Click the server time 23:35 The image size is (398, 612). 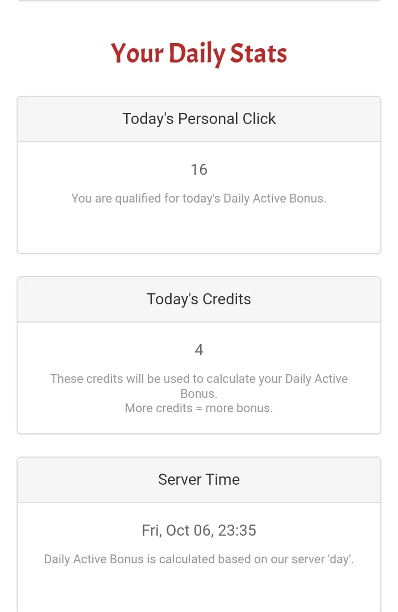pyautogui.click(x=237, y=531)
